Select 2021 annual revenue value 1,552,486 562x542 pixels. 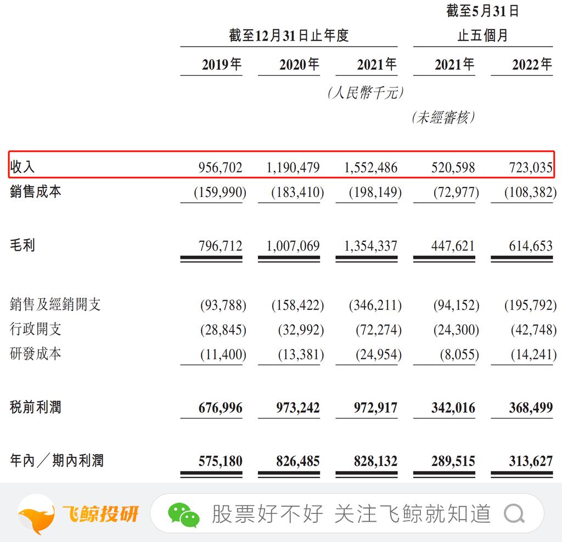point(370,168)
